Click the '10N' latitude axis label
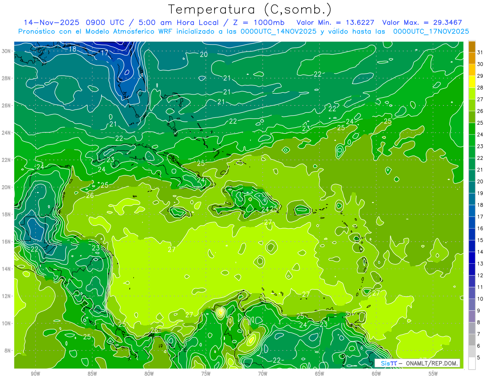This screenshot has width=491, height=379. (x=7, y=323)
